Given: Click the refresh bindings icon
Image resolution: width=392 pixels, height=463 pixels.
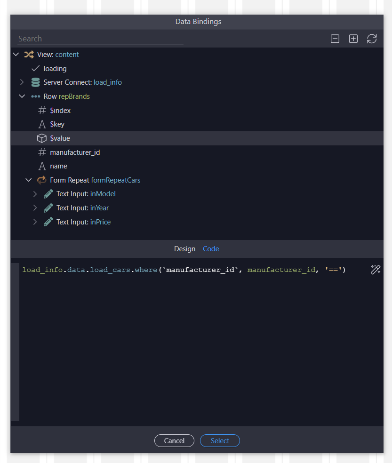Looking at the screenshot, I should (x=372, y=39).
